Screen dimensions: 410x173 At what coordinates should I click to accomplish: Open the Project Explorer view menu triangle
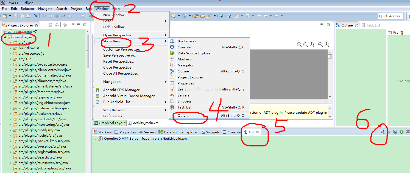click(73, 24)
